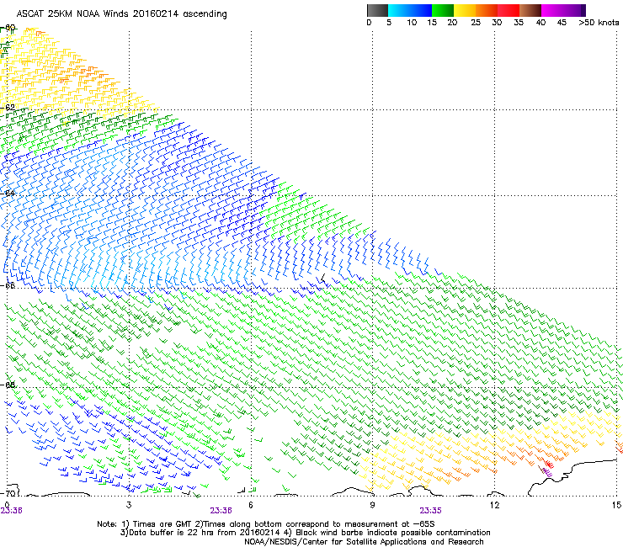Click the longitude "3" axis label
This screenshot has height=547, width=623.
(129, 505)
